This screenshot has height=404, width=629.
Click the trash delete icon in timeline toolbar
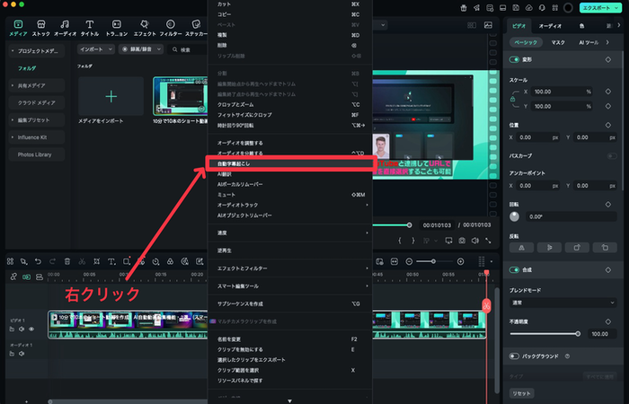[x=67, y=261]
